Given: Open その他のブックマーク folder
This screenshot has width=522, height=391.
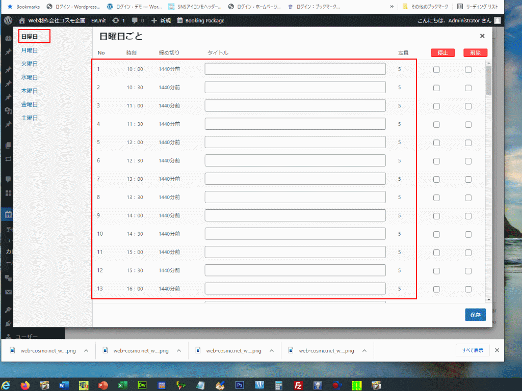Looking at the screenshot, I should [424, 7].
